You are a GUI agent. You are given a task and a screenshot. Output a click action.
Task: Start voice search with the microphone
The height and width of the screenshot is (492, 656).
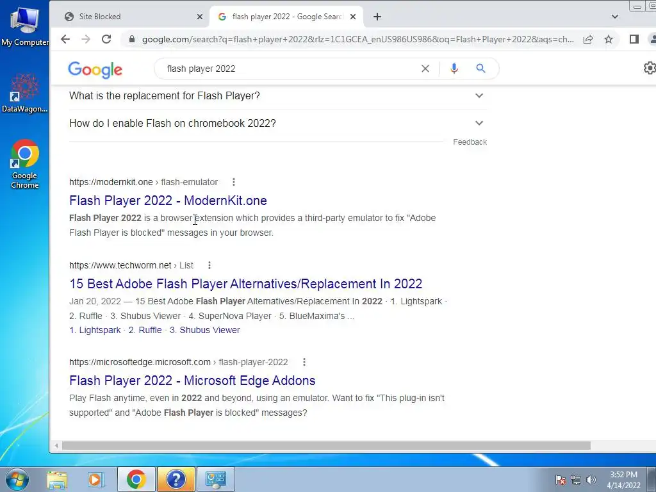click(x=454, y=69)
